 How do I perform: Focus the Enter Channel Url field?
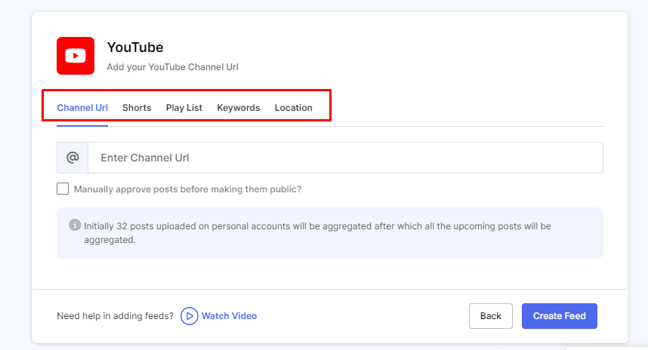pyautogui.click(x=344, y=158)
